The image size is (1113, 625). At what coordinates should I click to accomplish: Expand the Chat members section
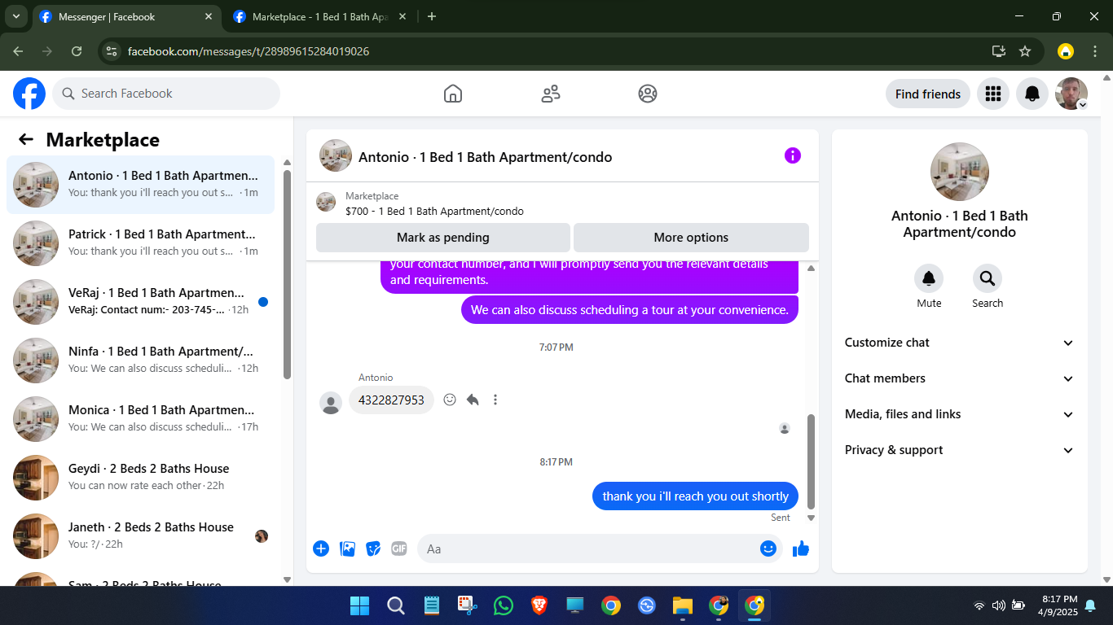coord(960,378)
